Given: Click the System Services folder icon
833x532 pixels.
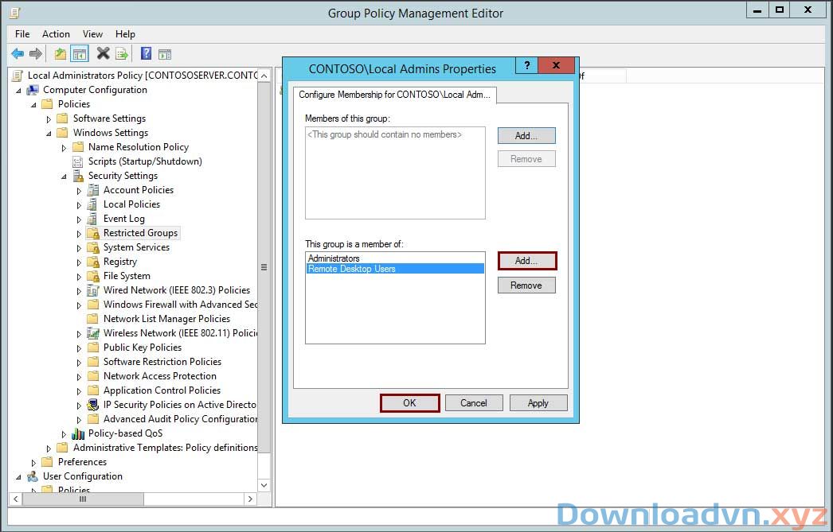Looking at the screenshot, I should click(93, 247).
